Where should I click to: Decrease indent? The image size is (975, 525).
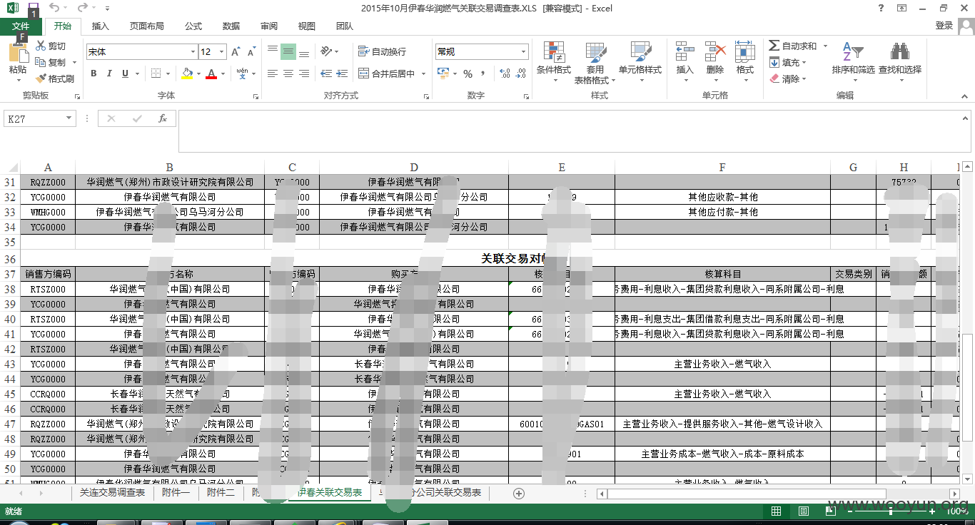pyautogui.click(x=325, y=73)
